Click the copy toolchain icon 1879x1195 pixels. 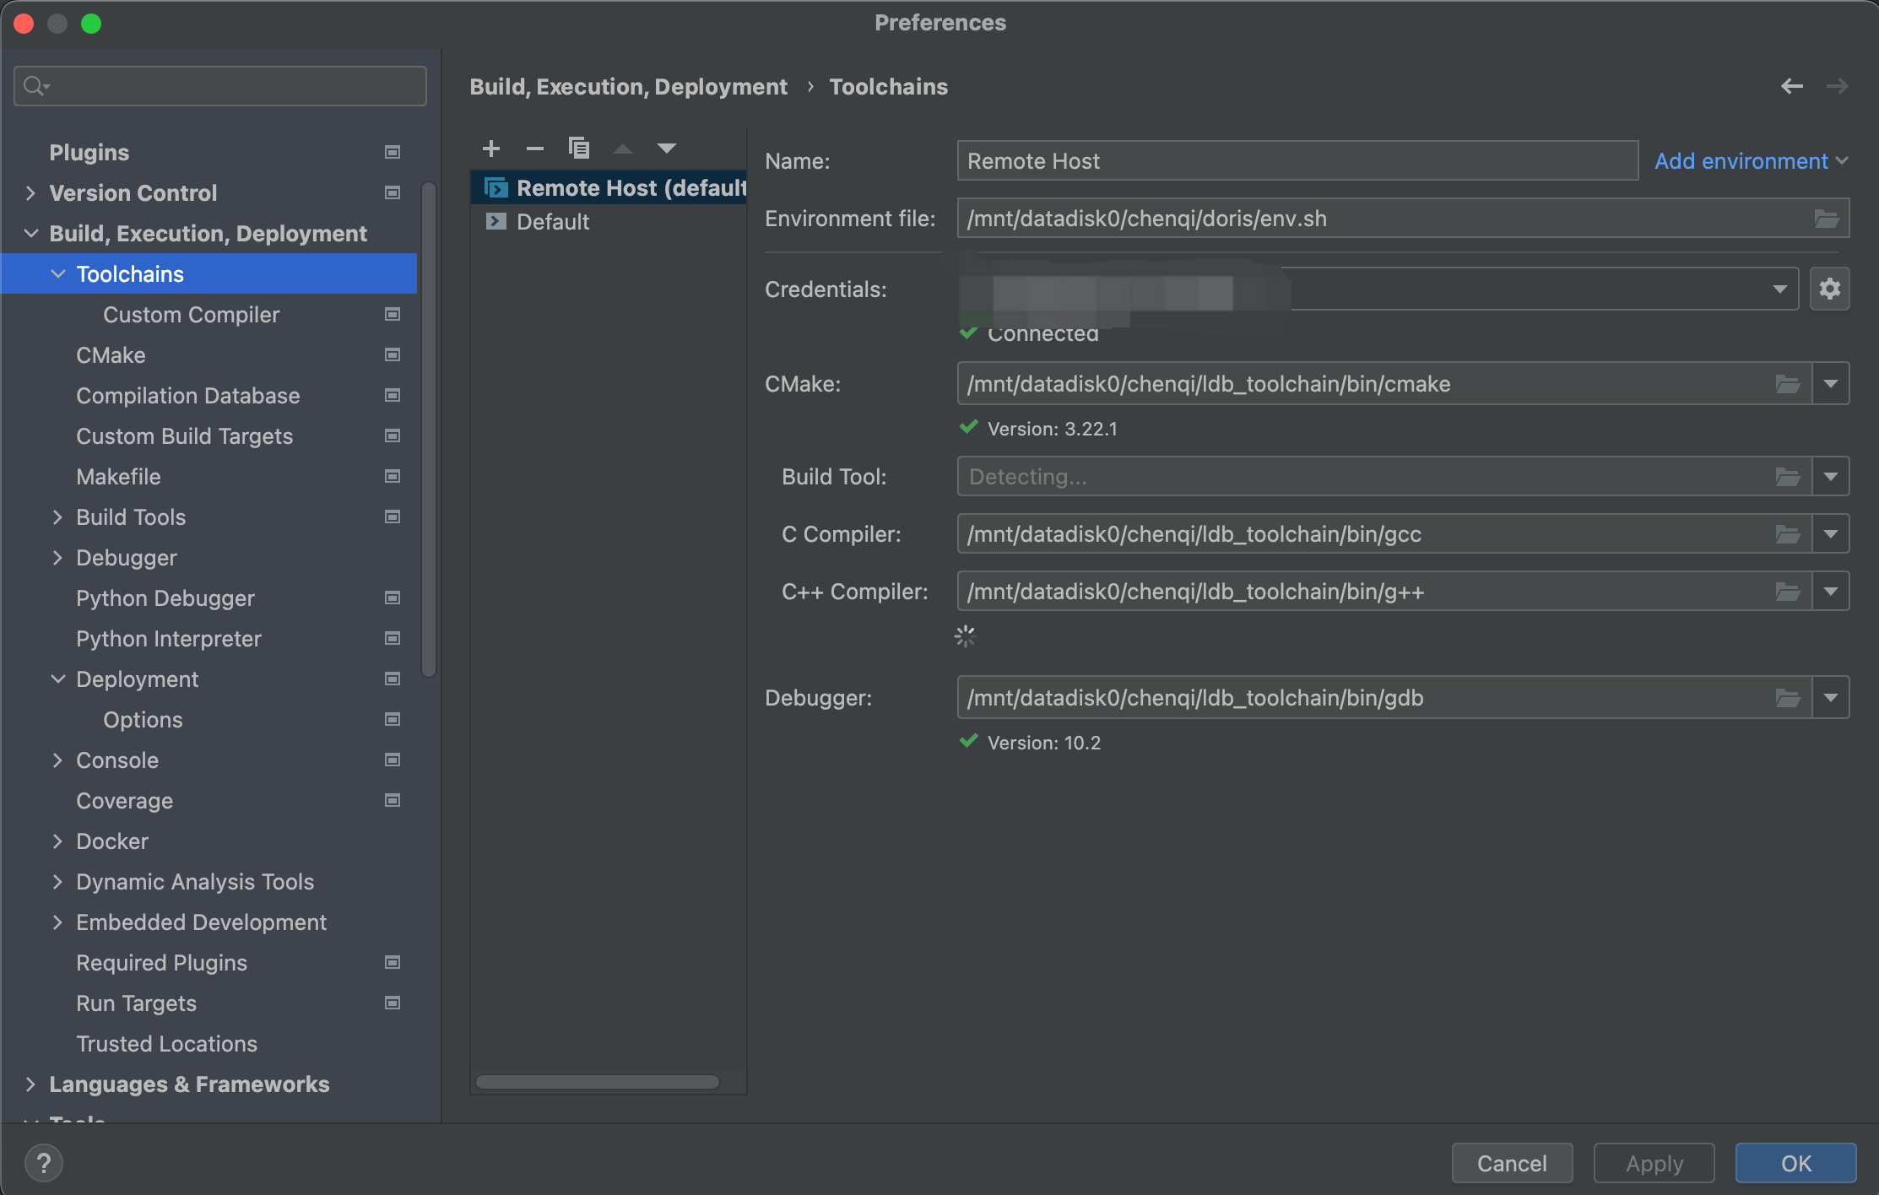tap(579, 149)
